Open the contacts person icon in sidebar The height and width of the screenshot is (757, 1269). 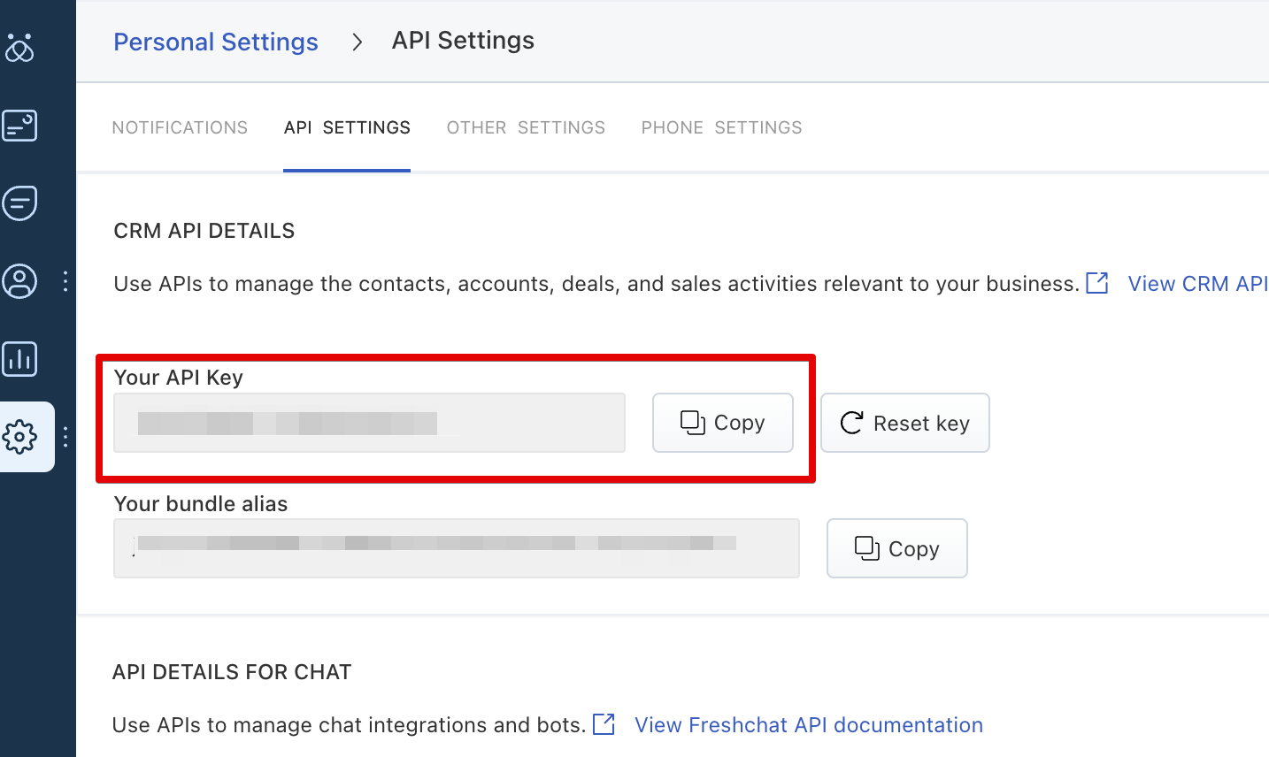19,281
